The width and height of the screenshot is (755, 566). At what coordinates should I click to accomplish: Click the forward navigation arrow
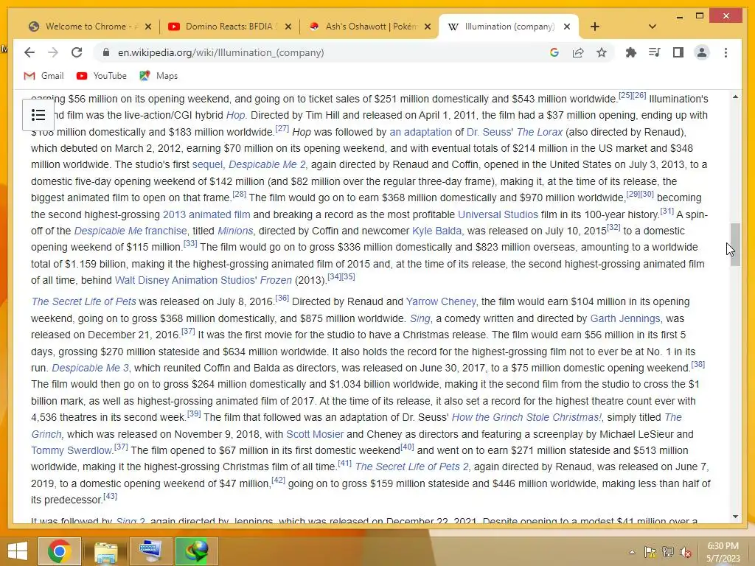click(x=53, y=52)
